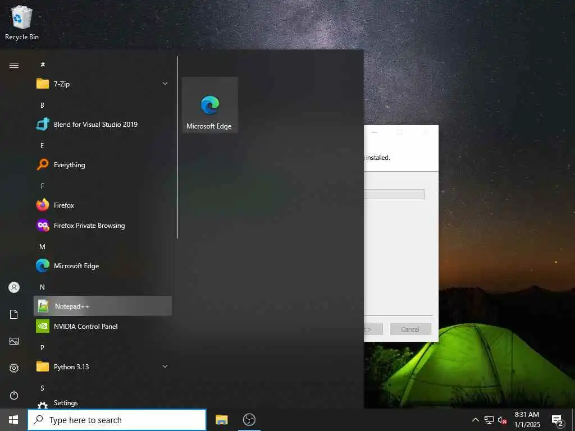Click the 'S' letter header in app list
Image resolution: width=575 pixels, height=431 pixels.
tap(42, 388)
